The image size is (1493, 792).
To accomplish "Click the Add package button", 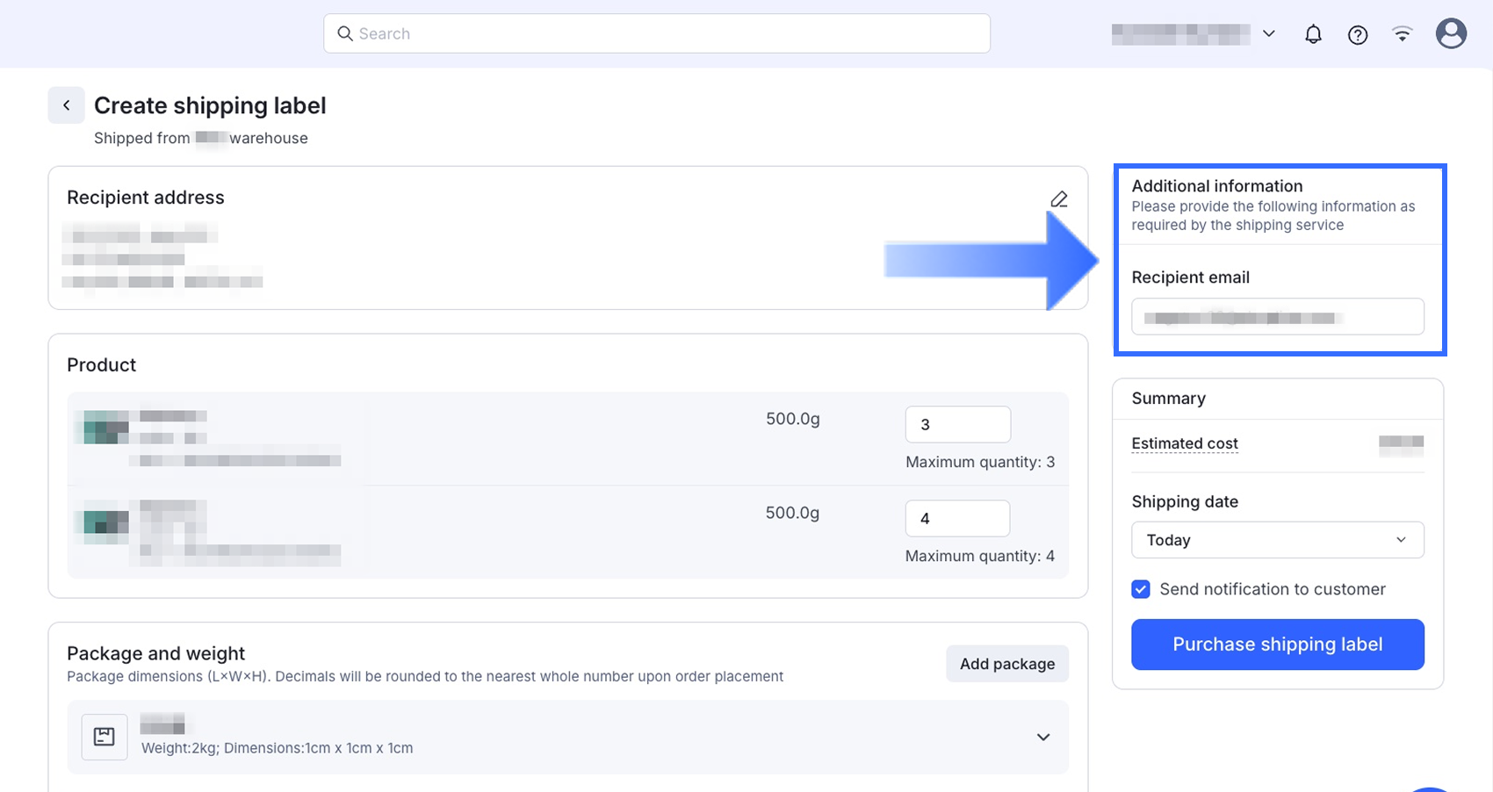I will 1006,664.
